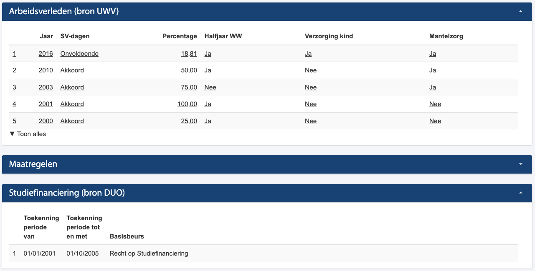Click 'Recht op Studiefinanciering' table cell

[x=149, y=254]
